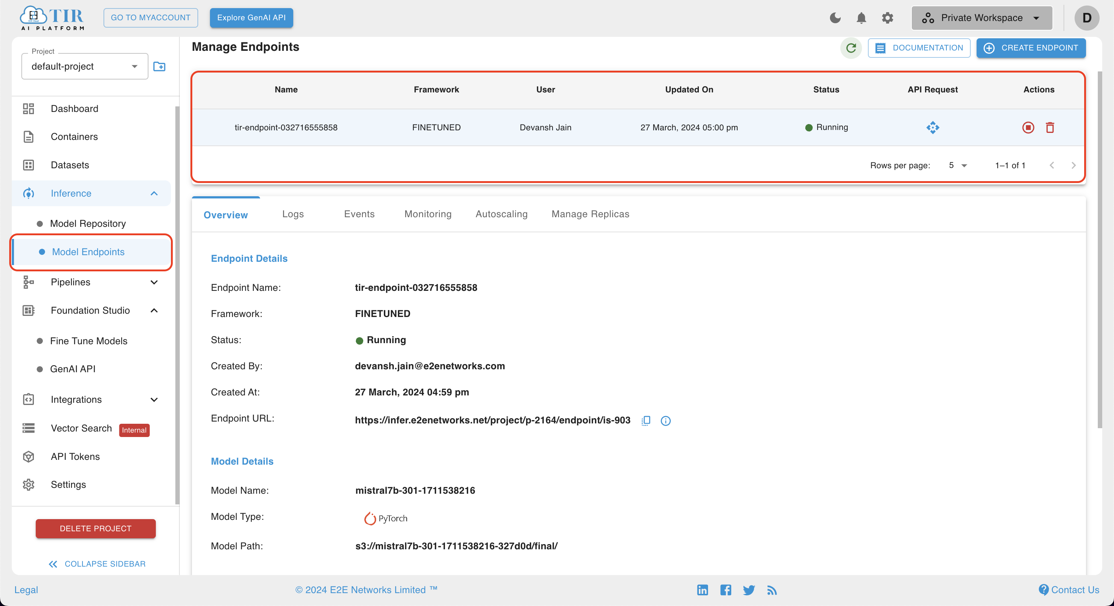
Task: Click the Endpoint URL text
Action: 492,420
